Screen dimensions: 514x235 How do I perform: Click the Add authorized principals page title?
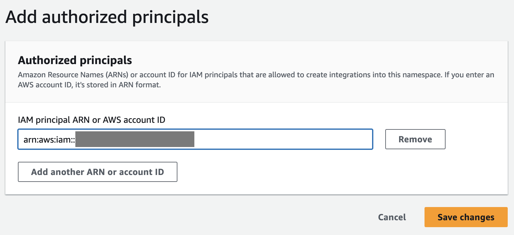(107, 17)
